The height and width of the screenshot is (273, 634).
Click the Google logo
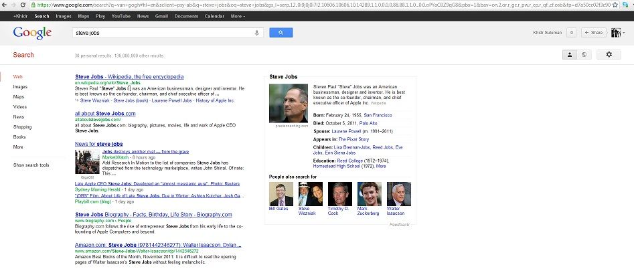[32, 33]
